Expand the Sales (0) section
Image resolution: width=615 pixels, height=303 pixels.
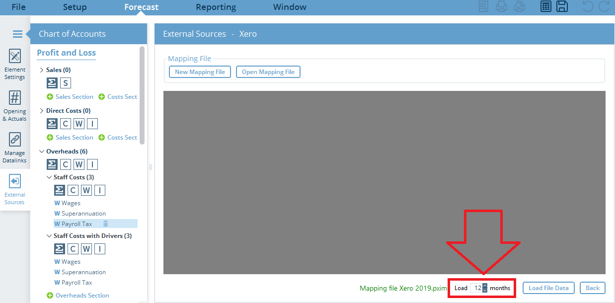point(42,70)
